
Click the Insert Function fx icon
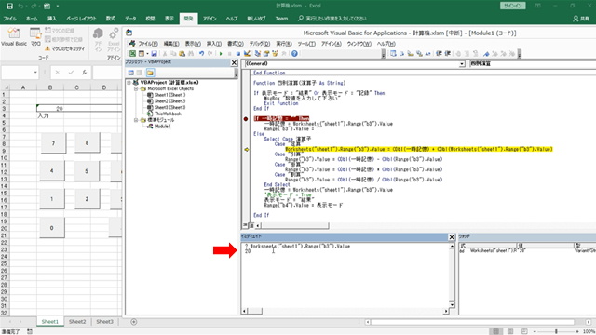85,73
